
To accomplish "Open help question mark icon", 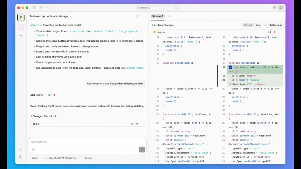I will pos(21,157).
